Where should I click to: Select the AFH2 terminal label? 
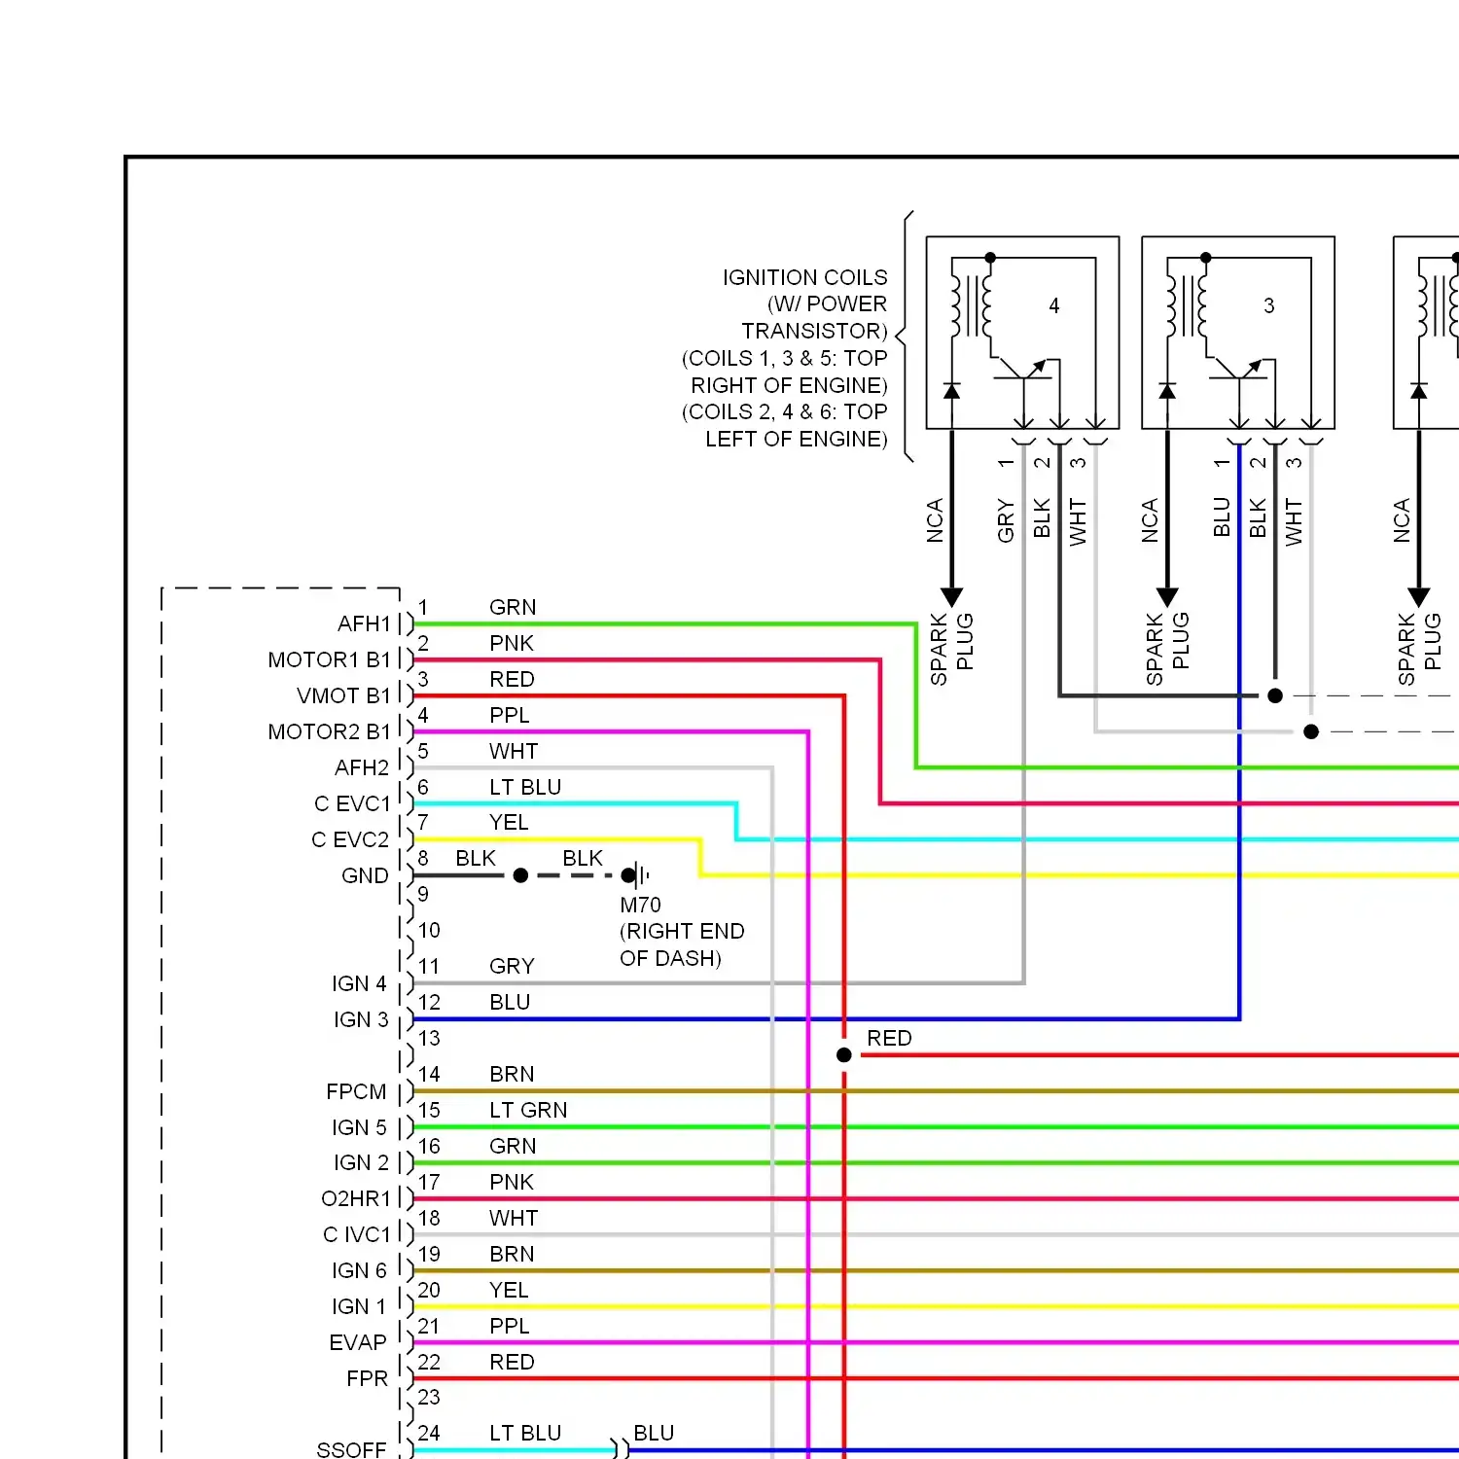362,767
